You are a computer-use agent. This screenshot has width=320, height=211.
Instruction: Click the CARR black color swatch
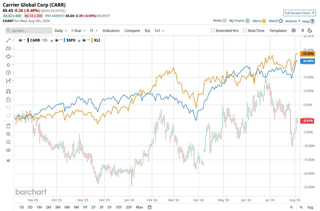pyautogui.click(x=28, y=40)
